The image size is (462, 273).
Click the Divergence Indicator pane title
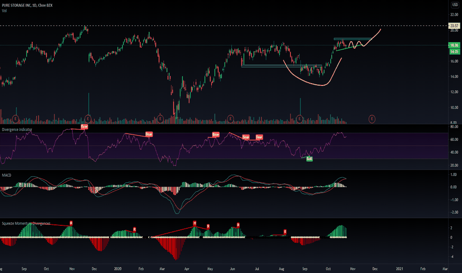[17, 130]
